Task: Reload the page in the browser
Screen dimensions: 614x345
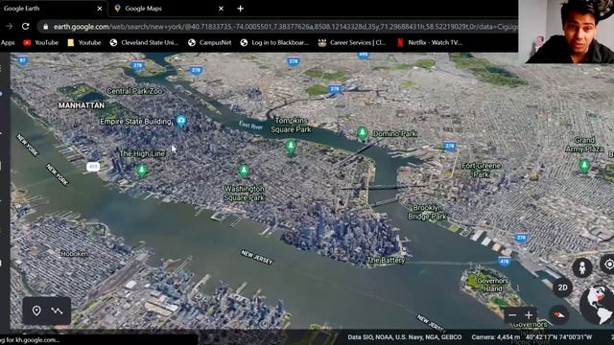Action: pos(26,26)
